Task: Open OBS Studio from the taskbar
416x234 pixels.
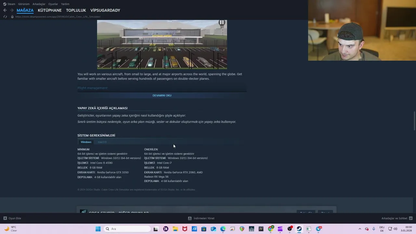Action: point(290,229)
